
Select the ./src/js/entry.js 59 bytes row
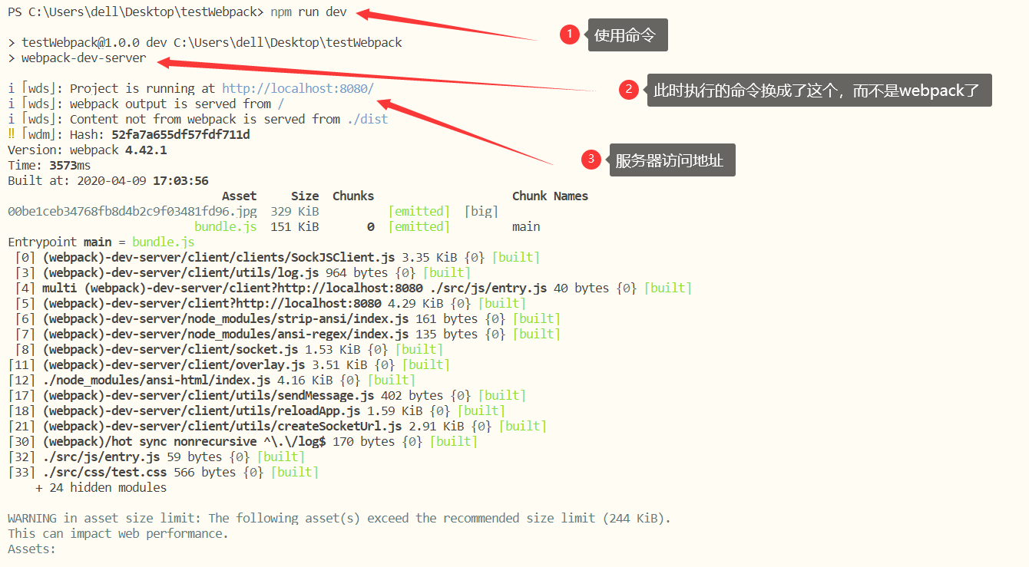(156, 457)
